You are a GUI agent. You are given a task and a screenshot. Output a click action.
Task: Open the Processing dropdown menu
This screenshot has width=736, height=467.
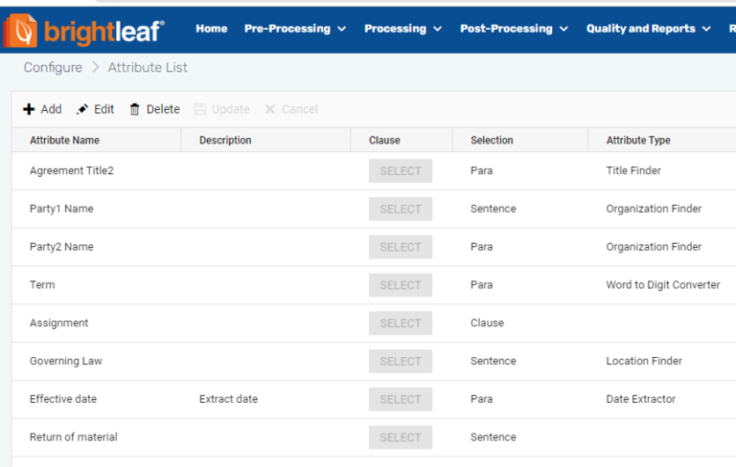click(x=402, y=29)
